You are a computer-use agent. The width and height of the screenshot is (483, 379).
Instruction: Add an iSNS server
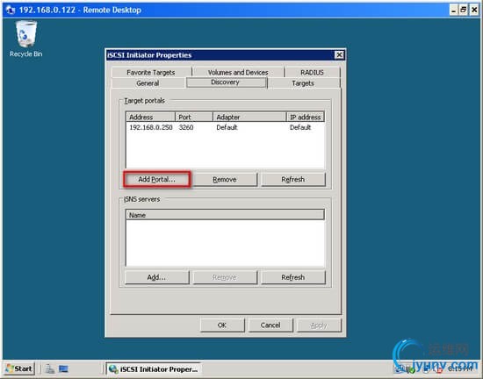click(x=157, y=277)
